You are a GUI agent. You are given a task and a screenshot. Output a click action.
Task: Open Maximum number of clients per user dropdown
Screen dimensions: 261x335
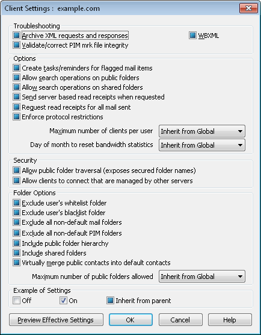pyautogui.click(x=202, y=131)
